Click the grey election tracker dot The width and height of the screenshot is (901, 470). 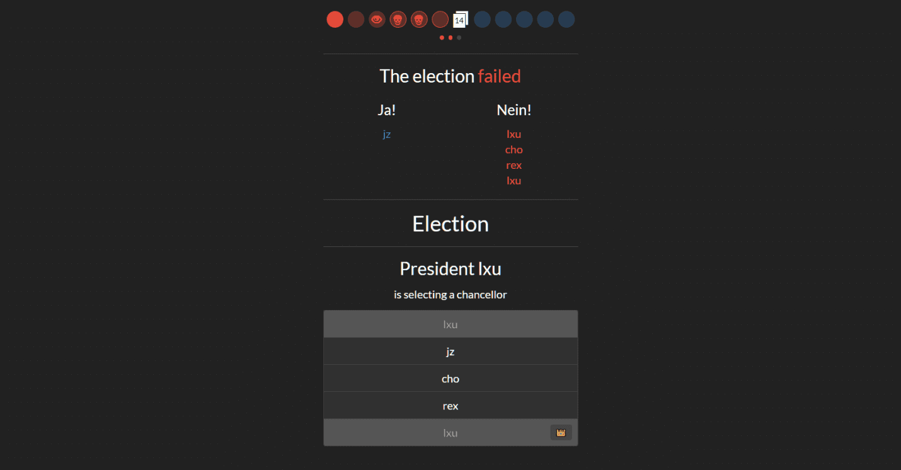click(459, 38)
